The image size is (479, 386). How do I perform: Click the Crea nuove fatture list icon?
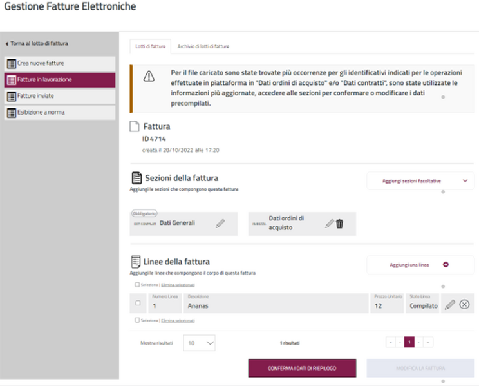click(x=11, y=63)
